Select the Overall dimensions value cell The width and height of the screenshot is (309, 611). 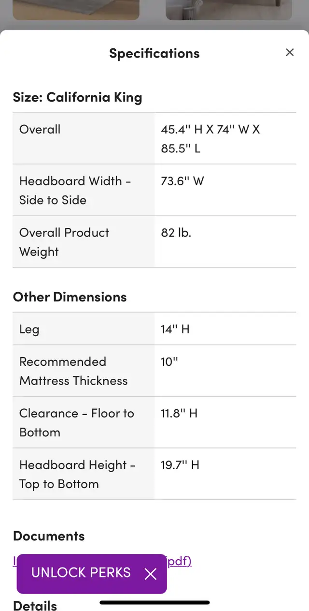225,139
